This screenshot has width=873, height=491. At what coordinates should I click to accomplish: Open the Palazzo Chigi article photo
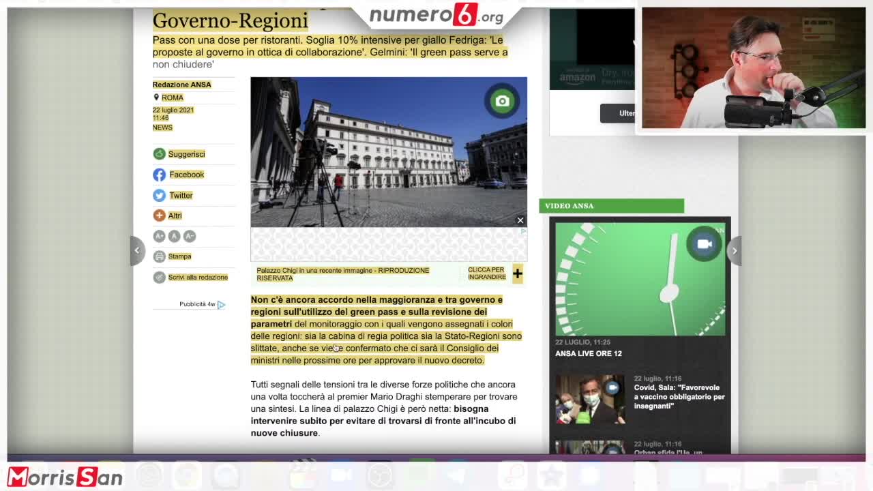(x=389, y=152)
